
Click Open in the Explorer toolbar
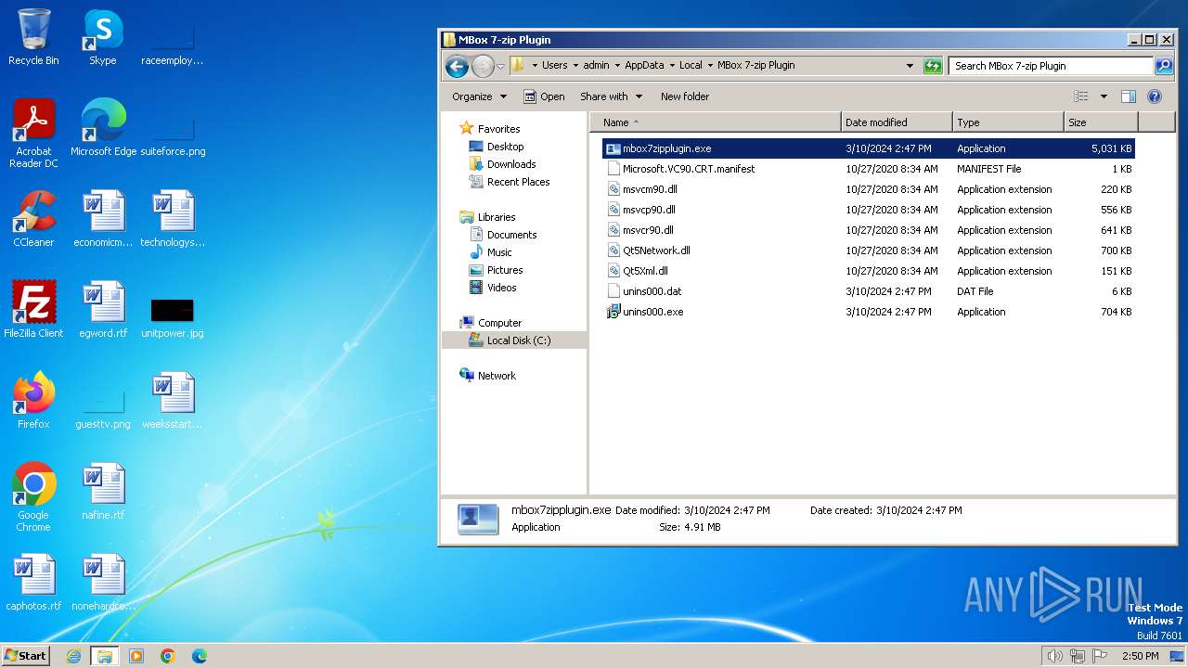(x=544, y=96)
